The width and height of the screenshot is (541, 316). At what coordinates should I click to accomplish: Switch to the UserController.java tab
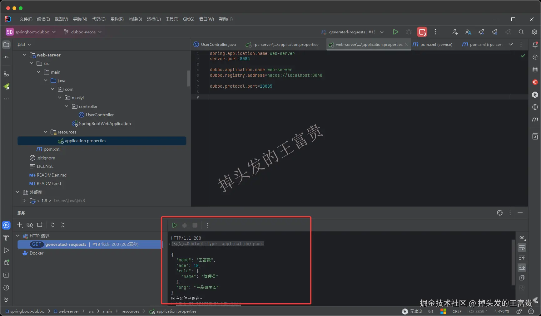click(215, 44)
